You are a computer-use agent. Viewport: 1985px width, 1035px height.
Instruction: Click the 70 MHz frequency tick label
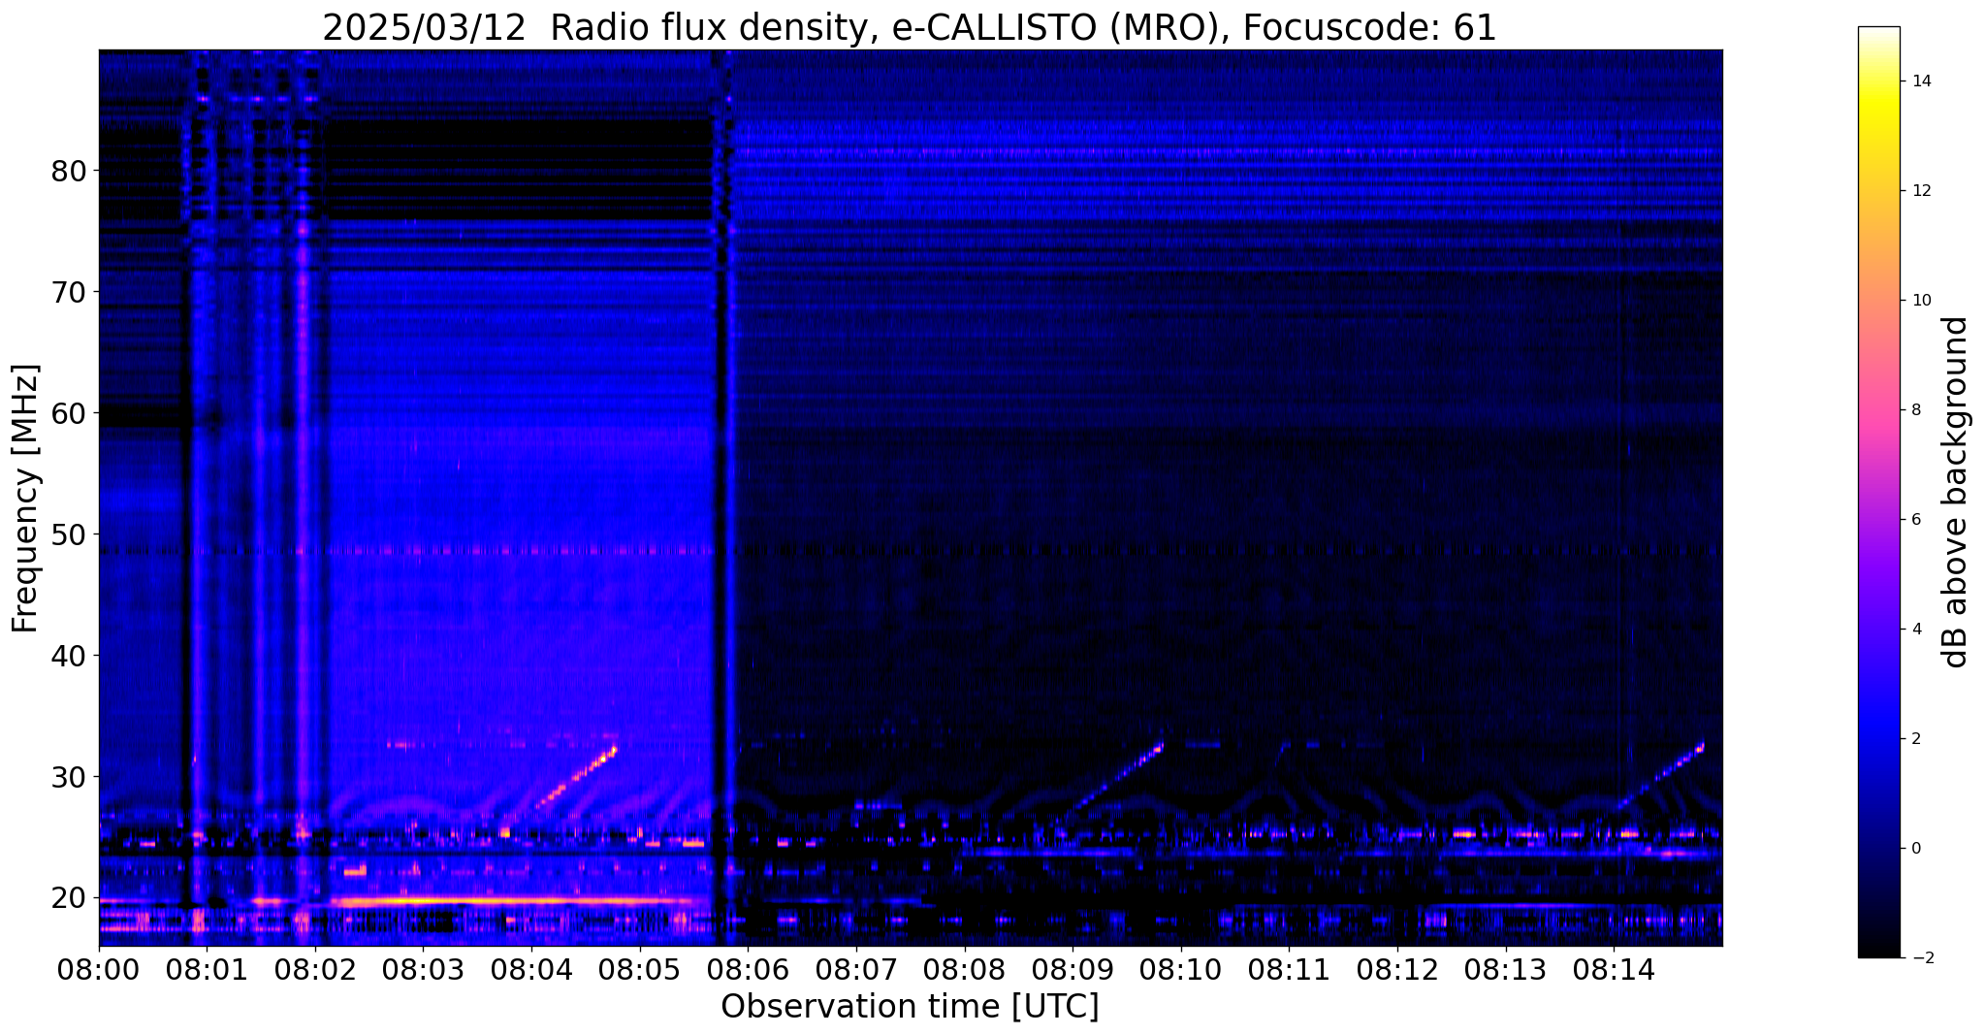pyautogui.click(x=68, y=292)
